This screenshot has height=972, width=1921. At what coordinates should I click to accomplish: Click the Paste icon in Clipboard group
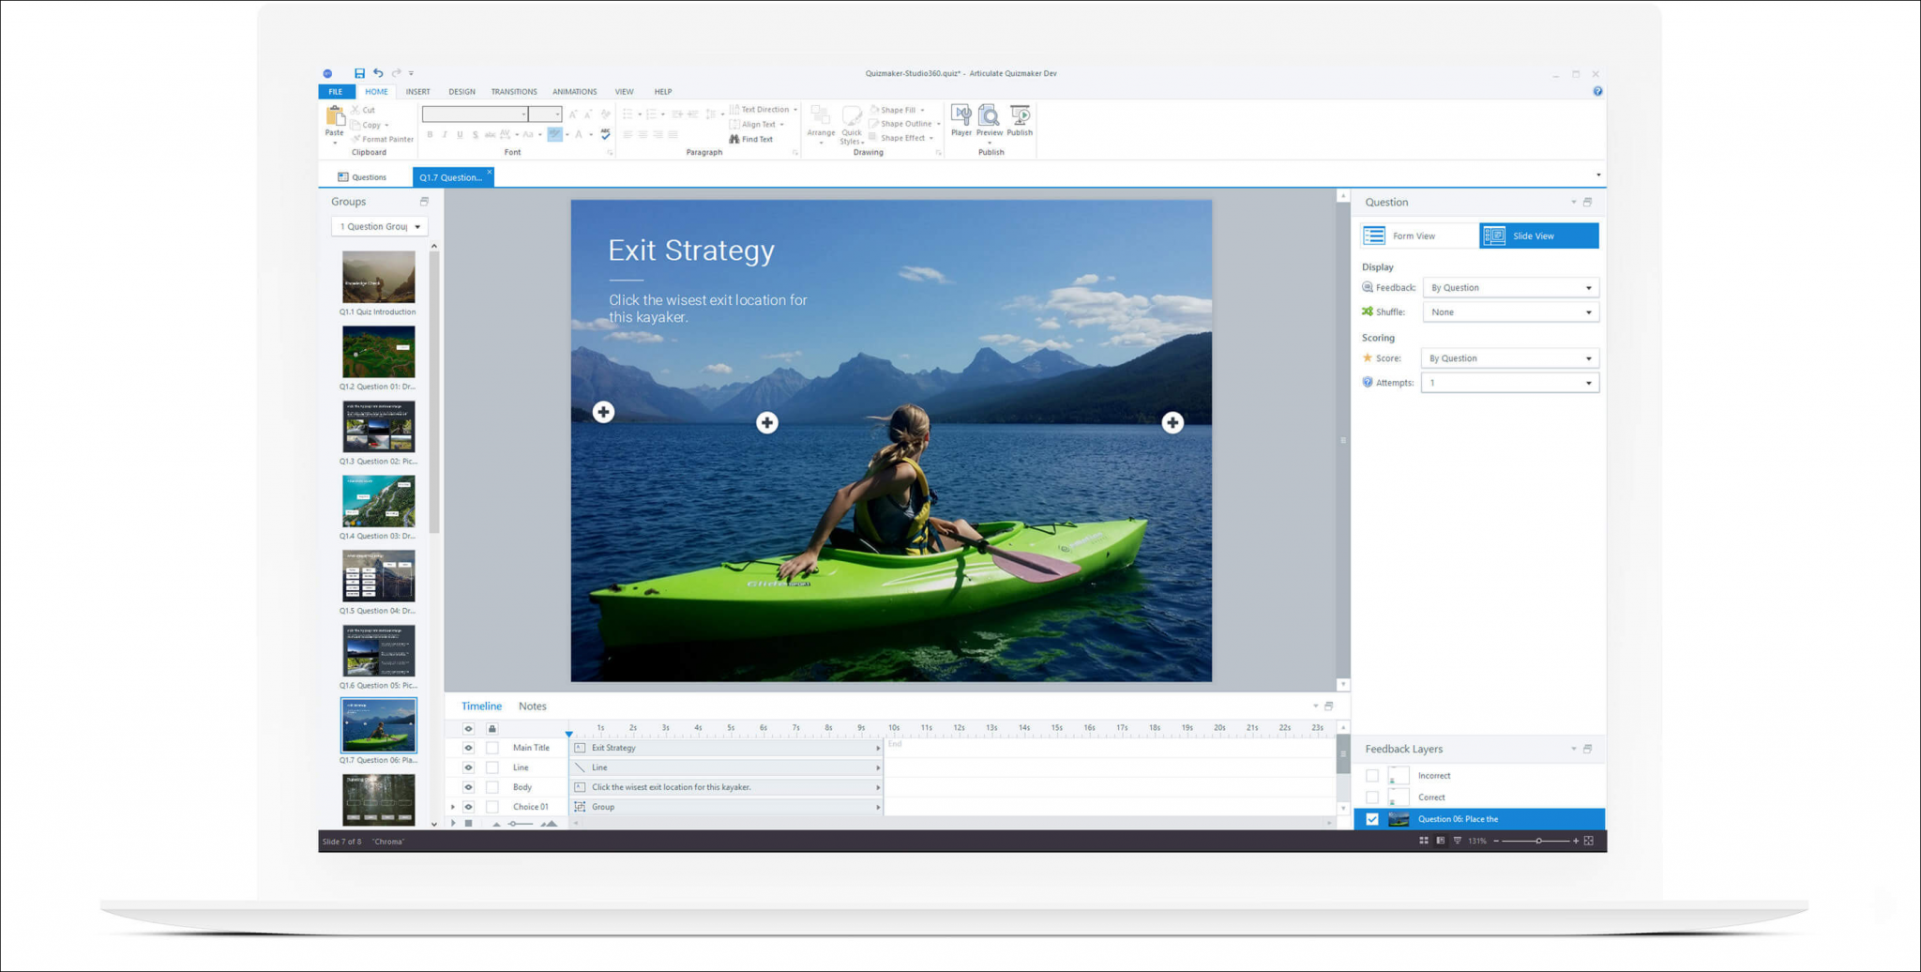point(334,116)
